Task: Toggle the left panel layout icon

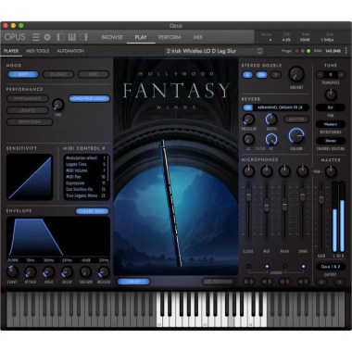Action: (x=60, y=37)
